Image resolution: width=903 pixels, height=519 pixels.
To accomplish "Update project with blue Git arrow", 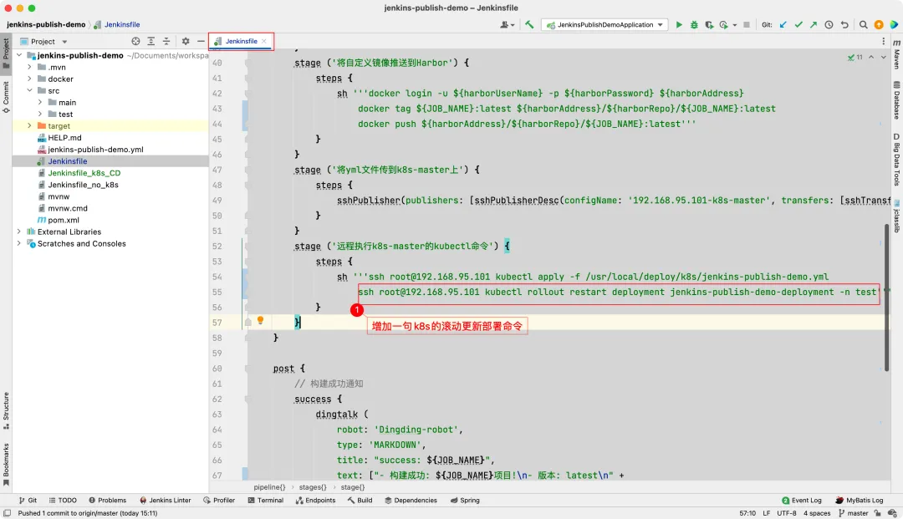I will [783, 25].
